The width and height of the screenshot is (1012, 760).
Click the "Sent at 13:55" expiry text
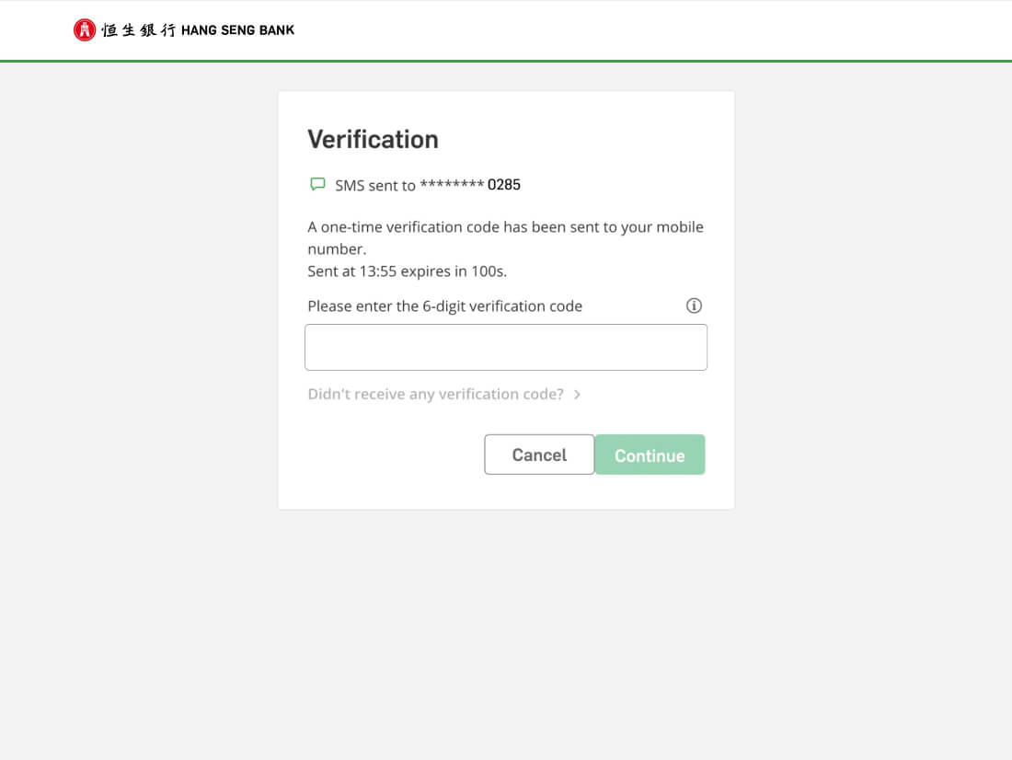pos(407,271)
